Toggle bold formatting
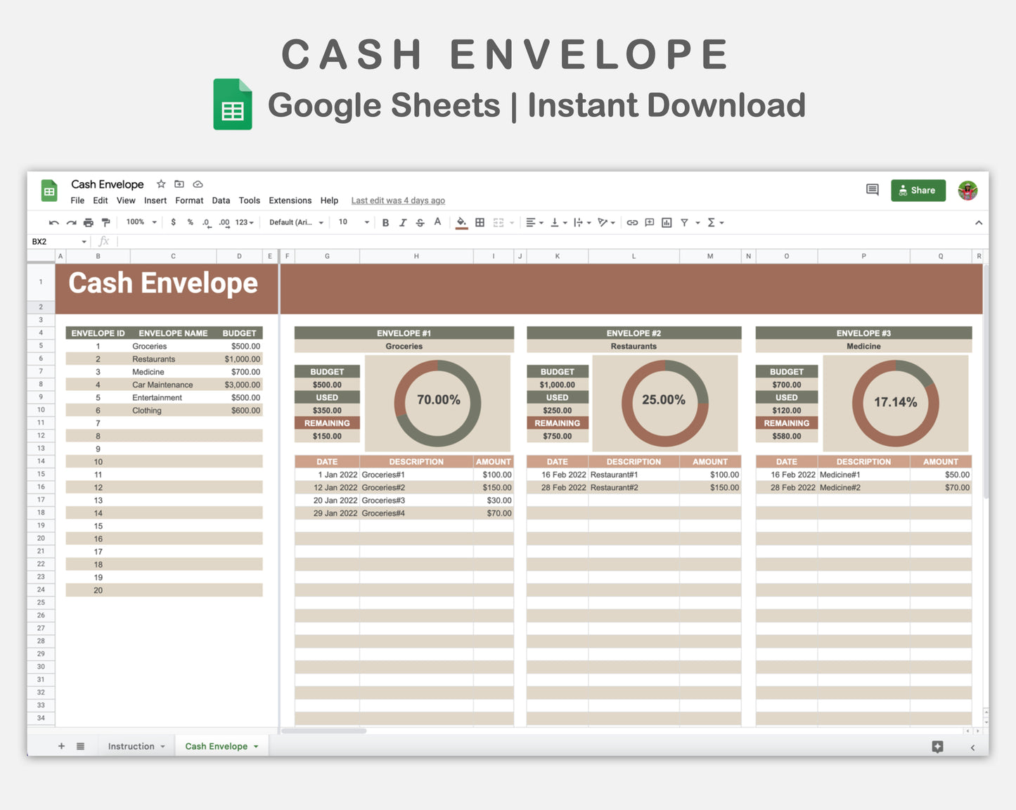The width and height of the screenshot is (1016, 810). point(385,222)
